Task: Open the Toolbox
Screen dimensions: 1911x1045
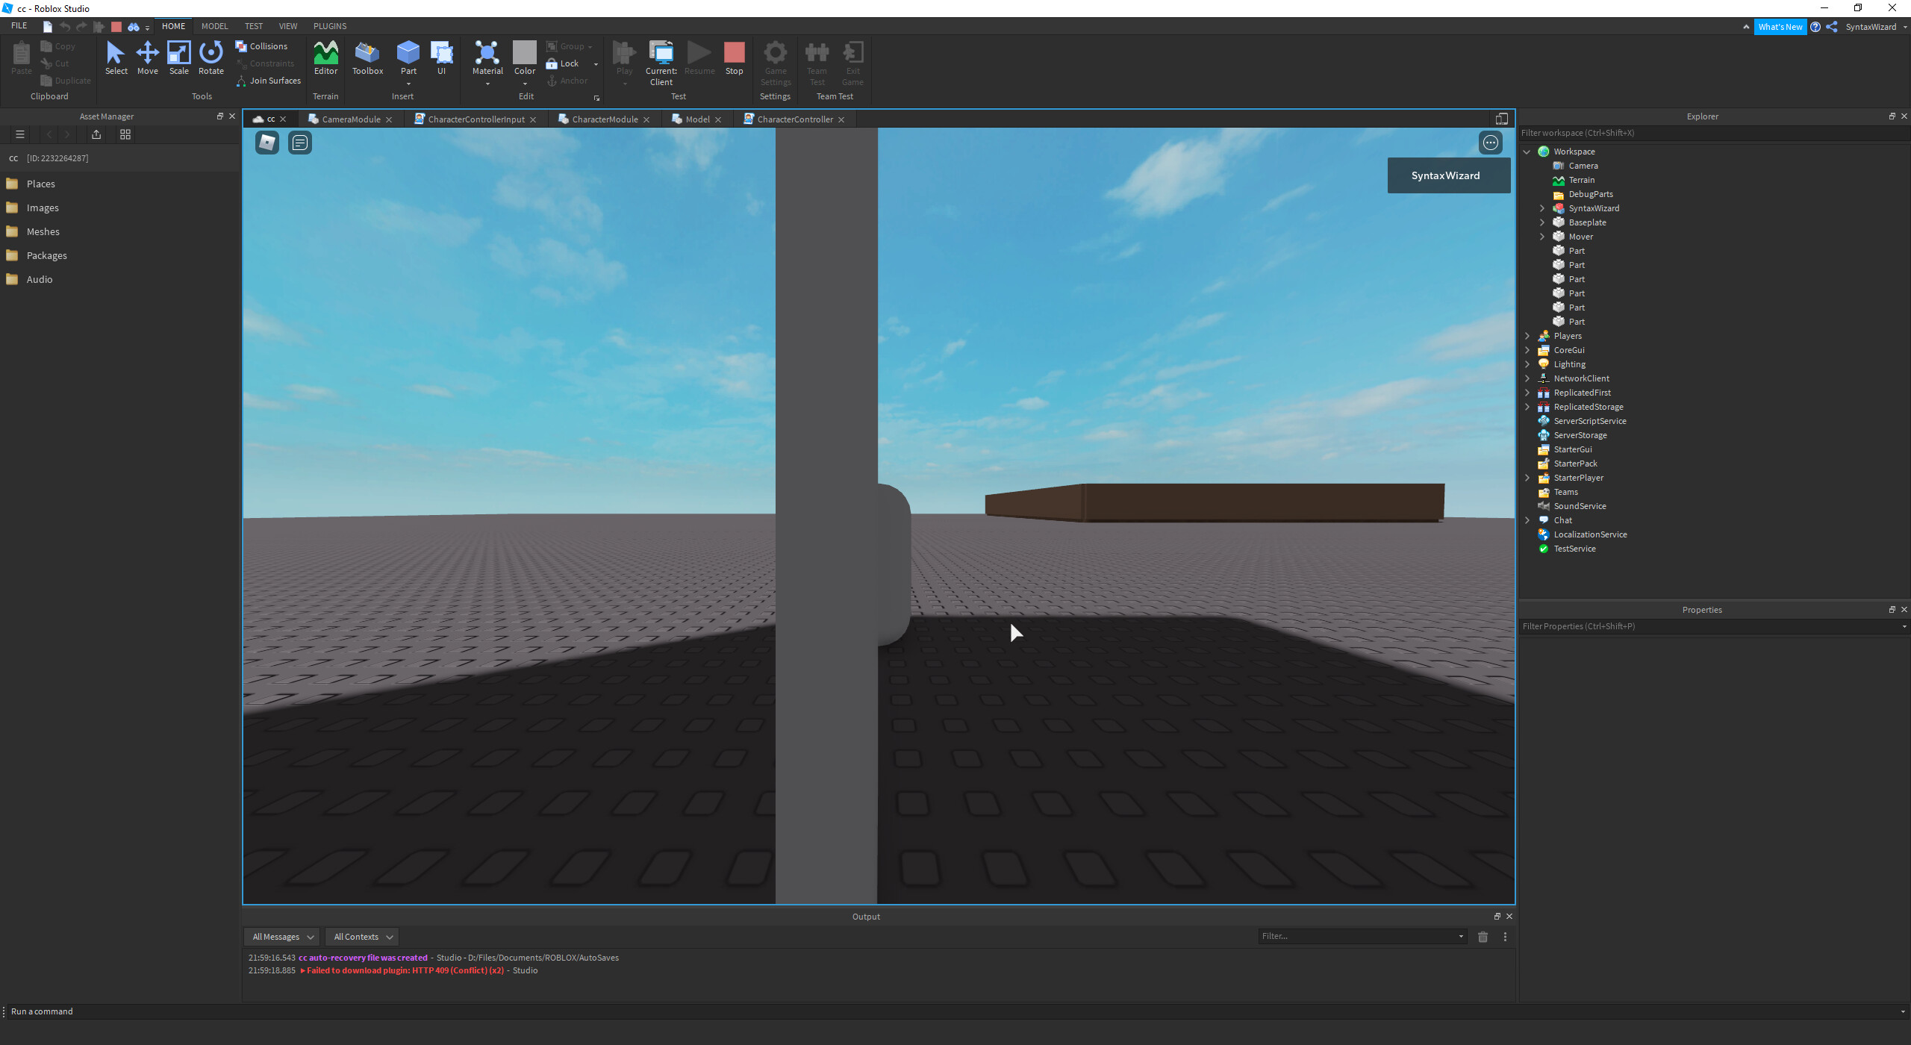Action: [367, 57]
